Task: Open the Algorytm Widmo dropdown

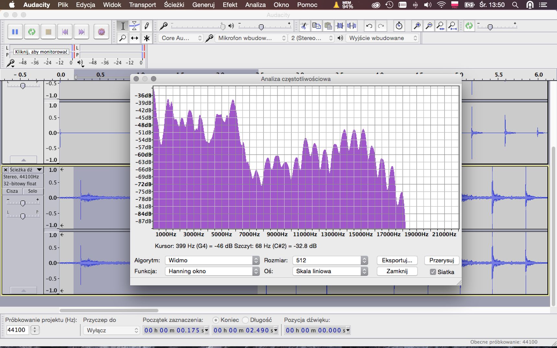Action: (x=212, y=260)
